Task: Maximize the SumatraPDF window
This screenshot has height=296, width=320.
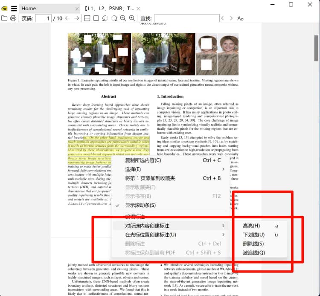Action: pyautogui.click(x=291, y=5)
